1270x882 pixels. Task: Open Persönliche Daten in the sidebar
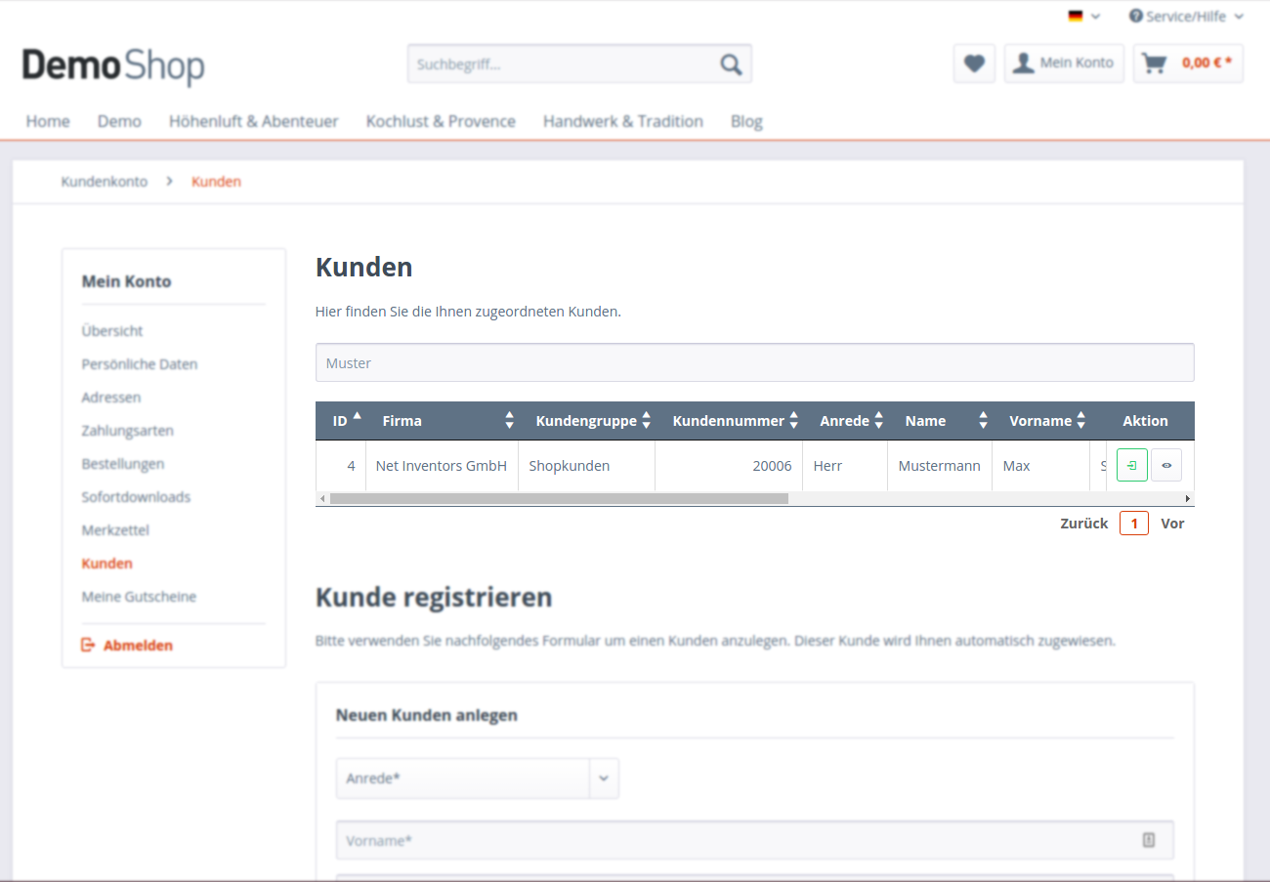(x=140, y=364)
